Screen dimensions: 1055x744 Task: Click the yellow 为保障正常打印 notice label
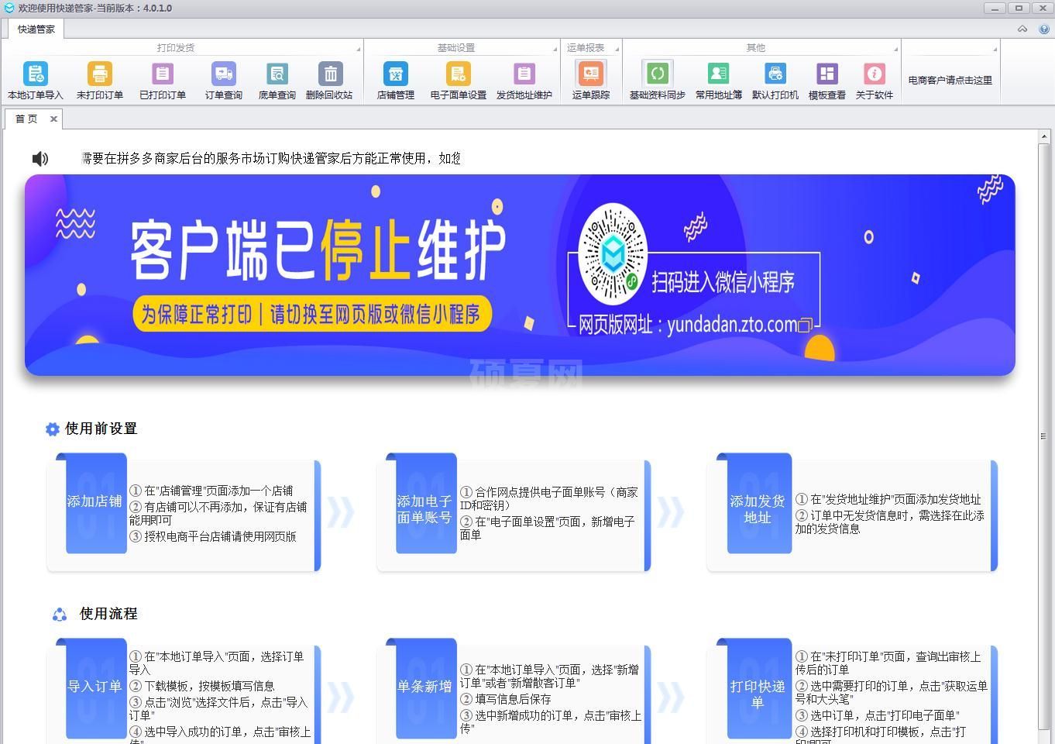tap(312, 314)
